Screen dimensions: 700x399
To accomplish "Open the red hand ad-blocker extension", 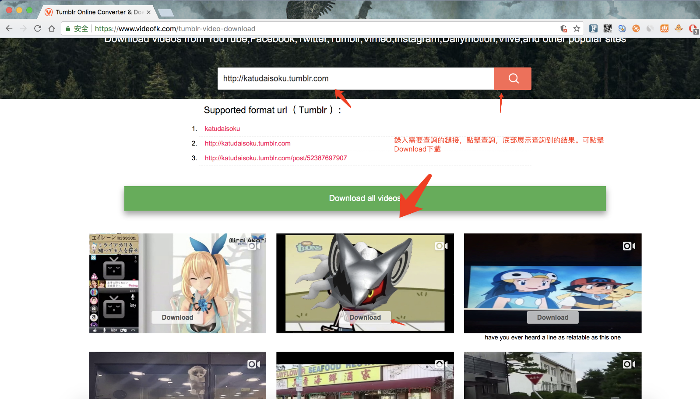I will pyautogui.click(x=693, y=29).
